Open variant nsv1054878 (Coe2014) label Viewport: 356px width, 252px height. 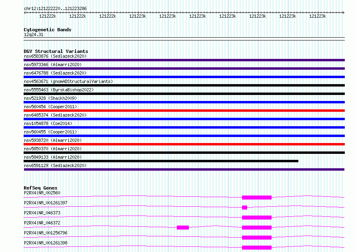click(x=48, y=123)
